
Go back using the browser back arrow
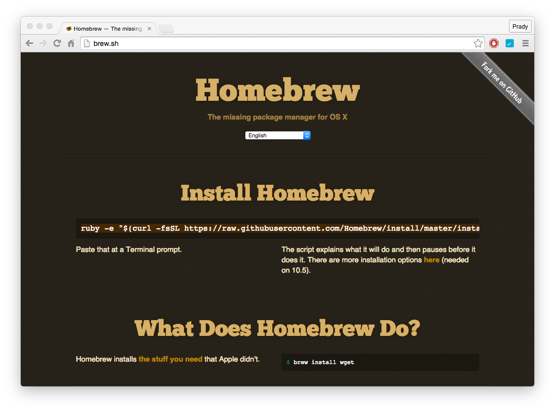[x=29, y=43]
